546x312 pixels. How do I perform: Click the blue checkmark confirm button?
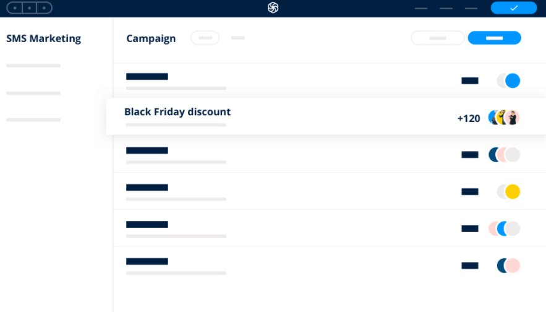pos(513,7)
